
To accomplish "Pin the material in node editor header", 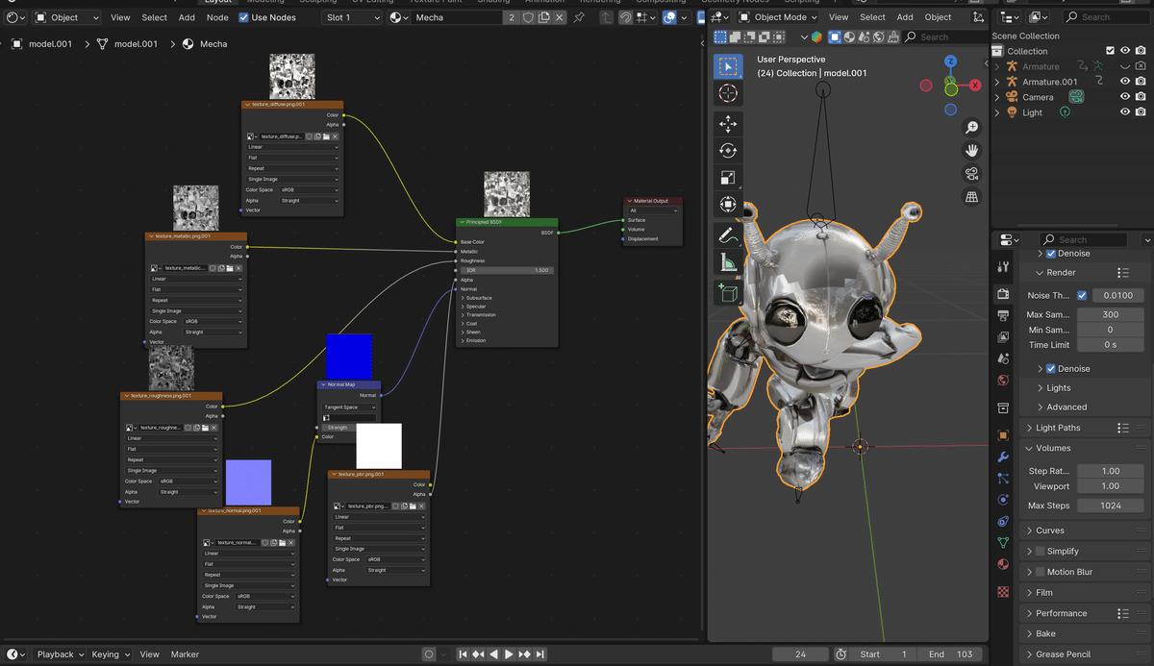I will (579, 17).
